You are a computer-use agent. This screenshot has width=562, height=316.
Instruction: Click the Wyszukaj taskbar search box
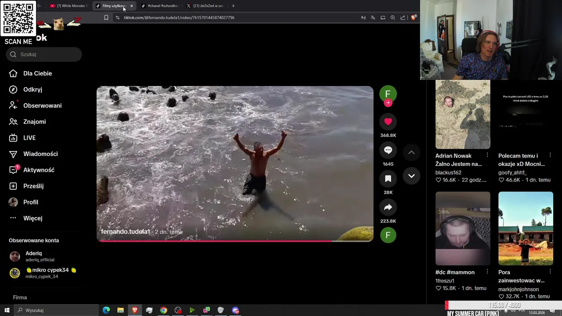click(x=56, y=310)
